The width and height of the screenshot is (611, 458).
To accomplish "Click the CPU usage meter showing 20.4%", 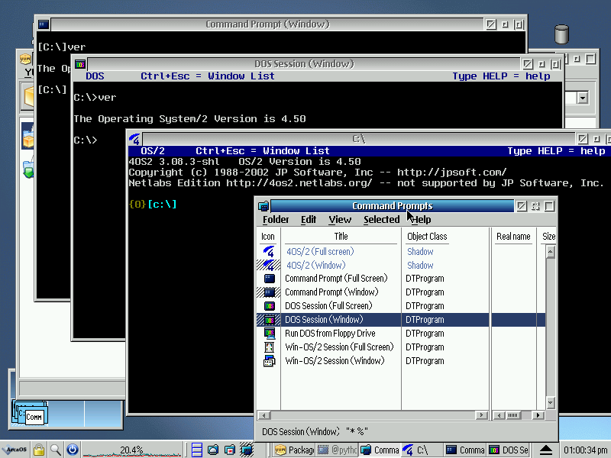I will point(131,450).
